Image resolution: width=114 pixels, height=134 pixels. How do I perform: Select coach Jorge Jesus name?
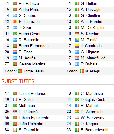33,71
